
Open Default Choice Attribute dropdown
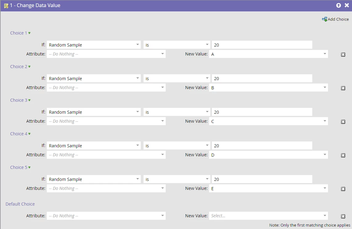tap(106, 216)
